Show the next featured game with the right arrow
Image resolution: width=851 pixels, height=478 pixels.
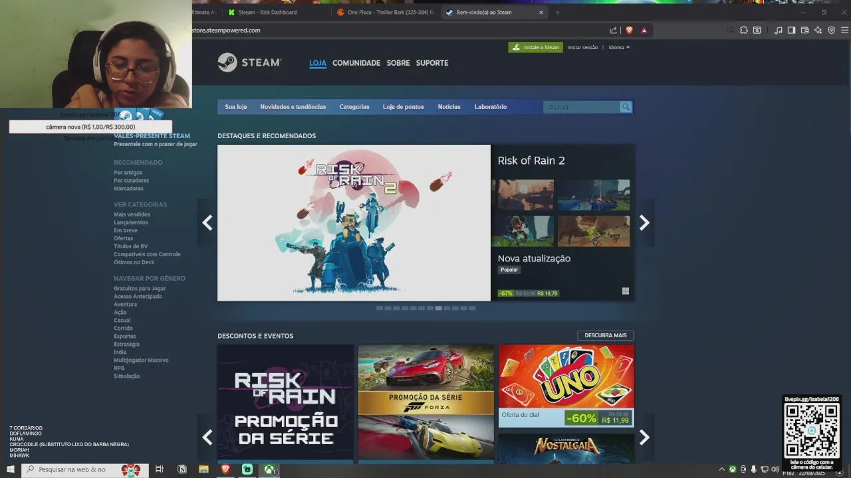point(644,223)
